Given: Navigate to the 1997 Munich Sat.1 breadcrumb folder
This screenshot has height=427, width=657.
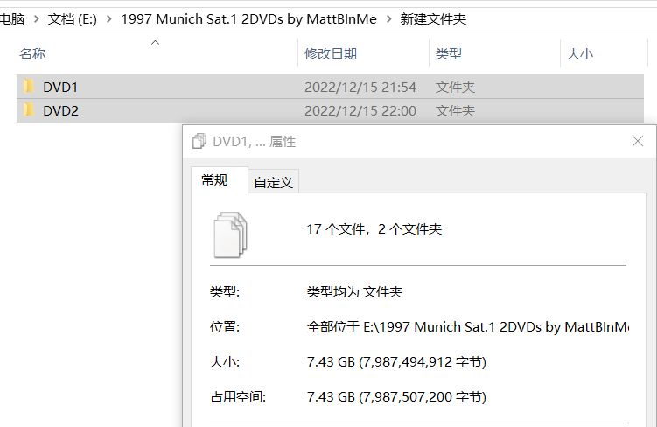Looking at the screenshot, I should (x=248, y=17).
